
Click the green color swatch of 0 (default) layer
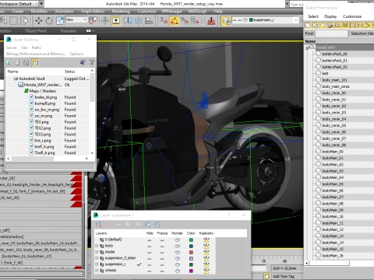191,240
